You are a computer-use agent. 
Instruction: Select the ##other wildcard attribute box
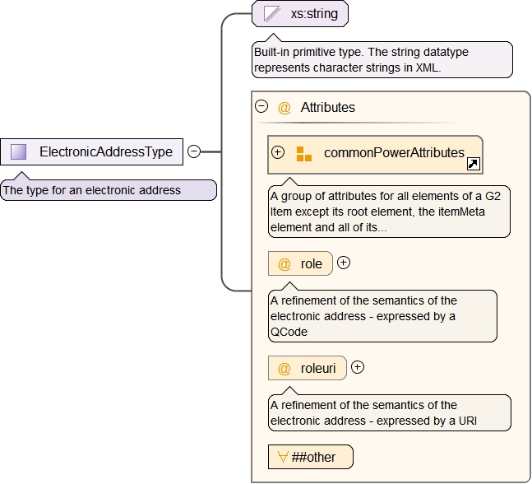[312, 457]
